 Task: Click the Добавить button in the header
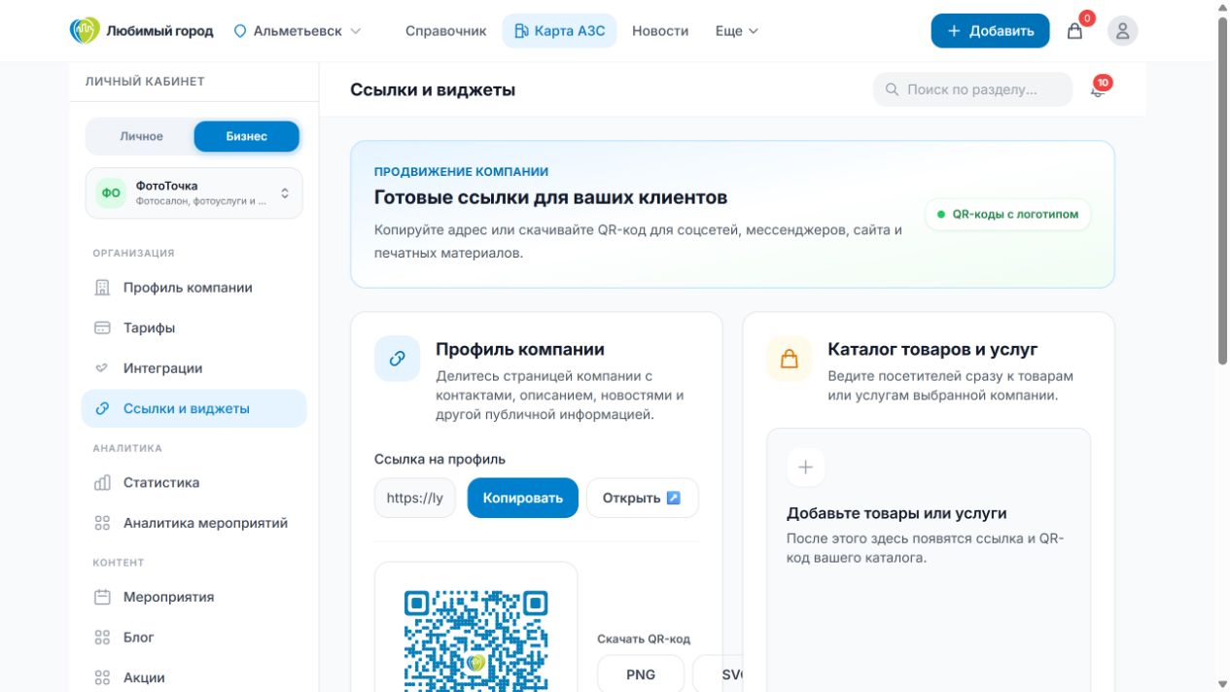[990, 31]
